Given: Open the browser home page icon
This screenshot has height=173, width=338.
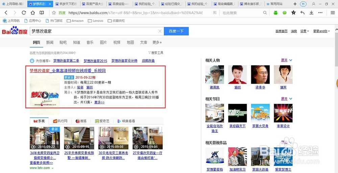Looking at the screenshot, I should [x=33, y=13].
